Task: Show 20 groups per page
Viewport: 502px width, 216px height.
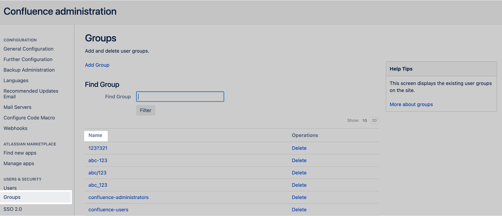Action: (374, 121)
